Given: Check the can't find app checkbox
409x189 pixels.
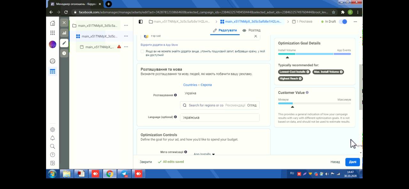Looking at the screenshot, I should click(x=143, y=51).
